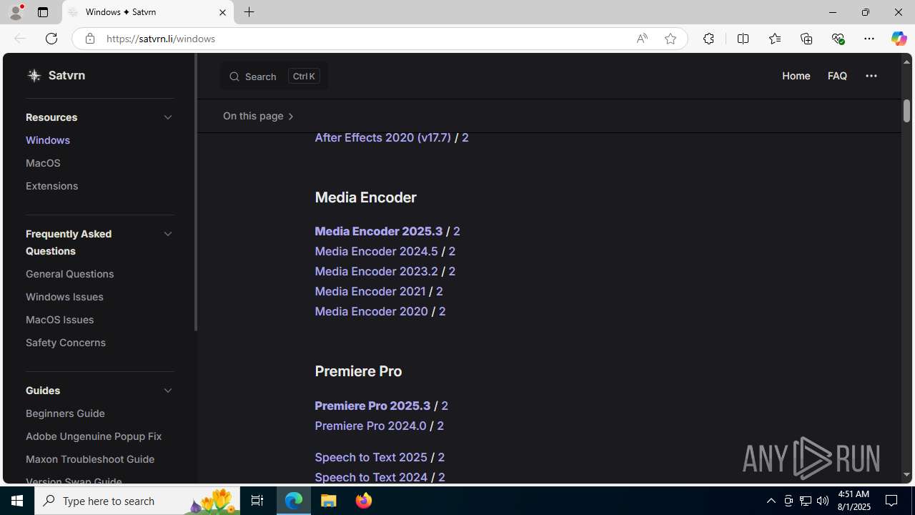
Task: Click the Edge icon in taskbar
Action: click(294, 501)
